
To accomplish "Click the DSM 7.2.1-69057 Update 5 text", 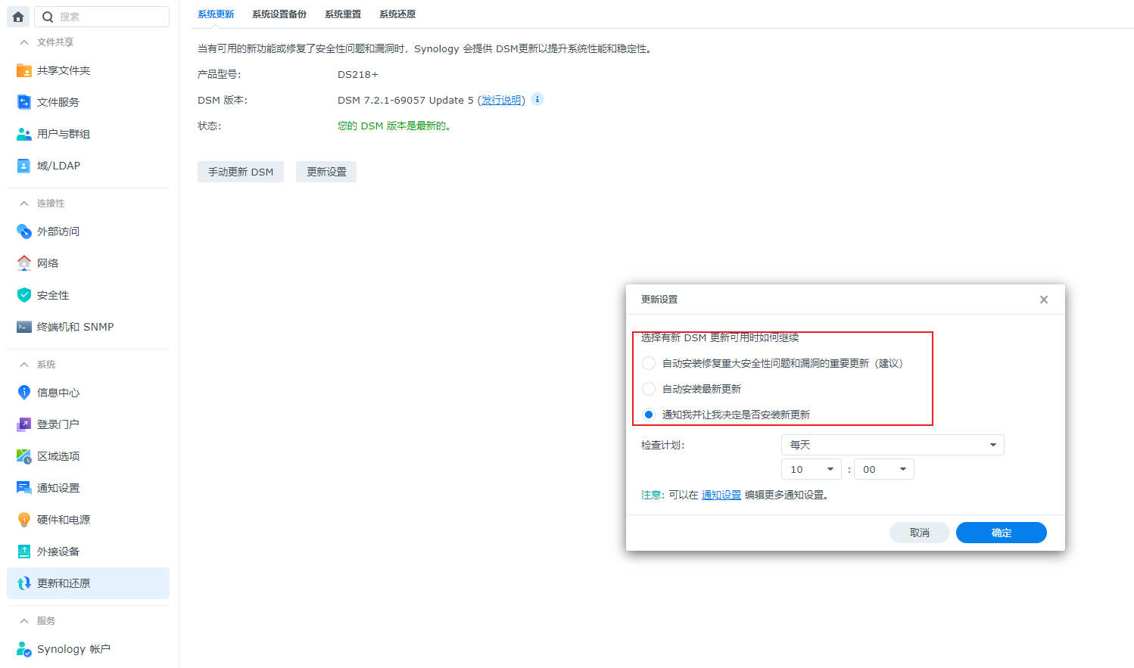I will point(406,100).
